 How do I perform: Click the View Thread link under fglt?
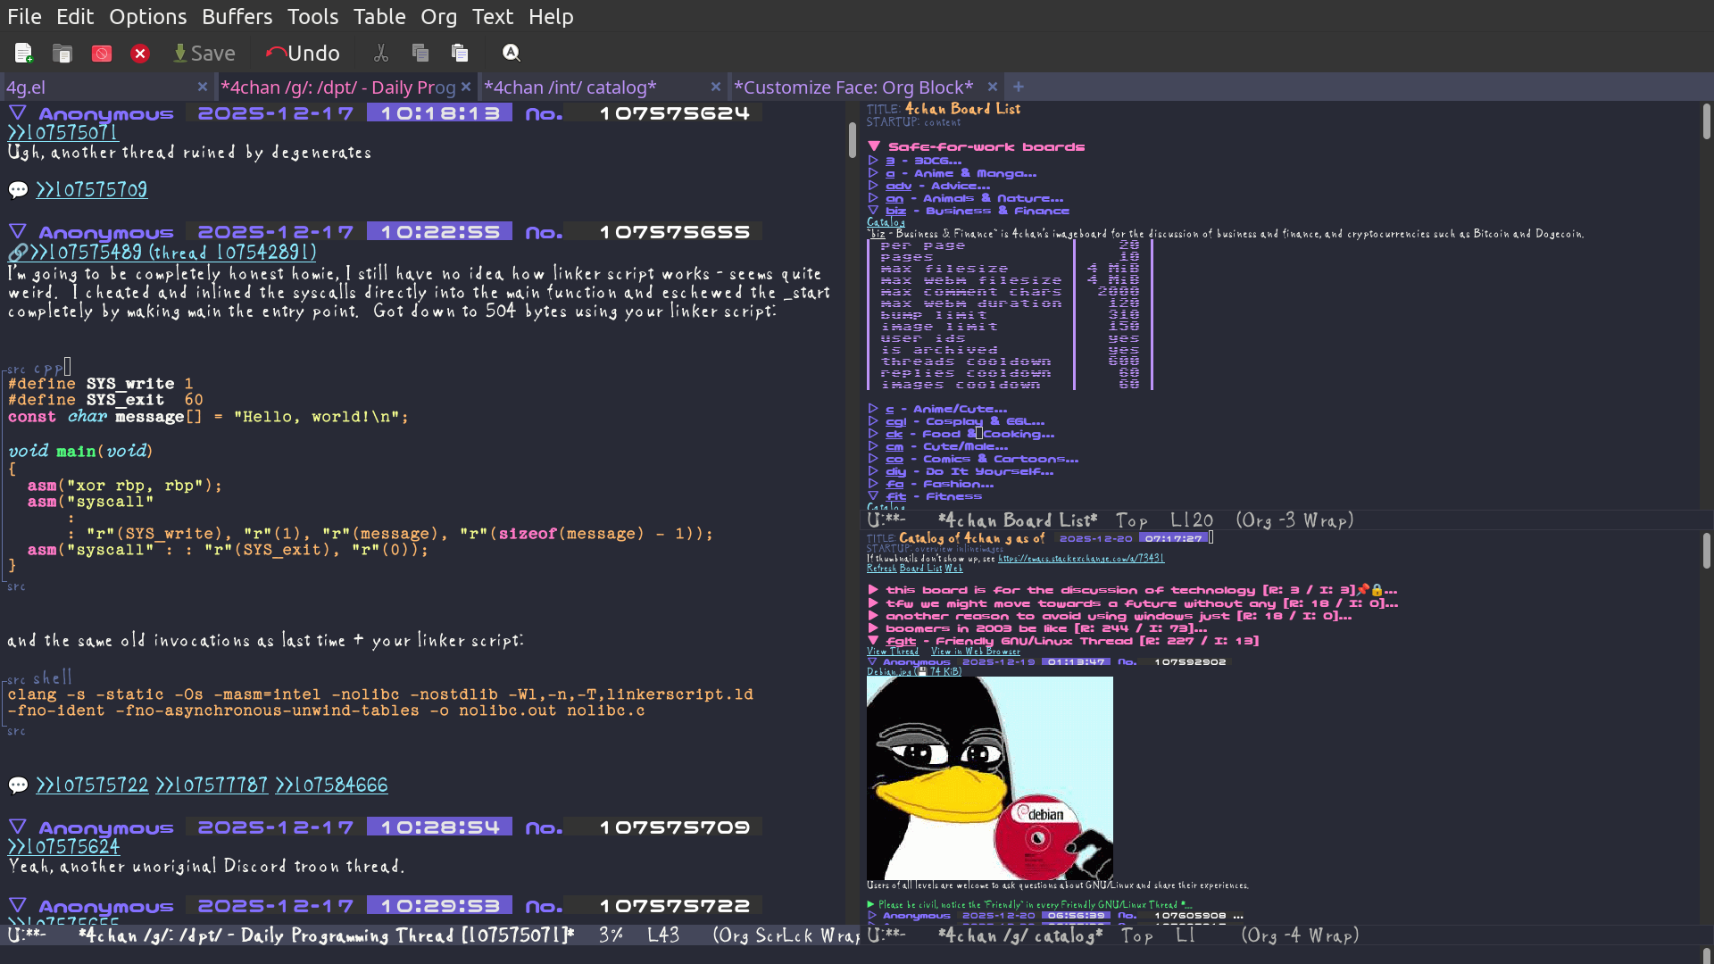click(x=892, y=652)
